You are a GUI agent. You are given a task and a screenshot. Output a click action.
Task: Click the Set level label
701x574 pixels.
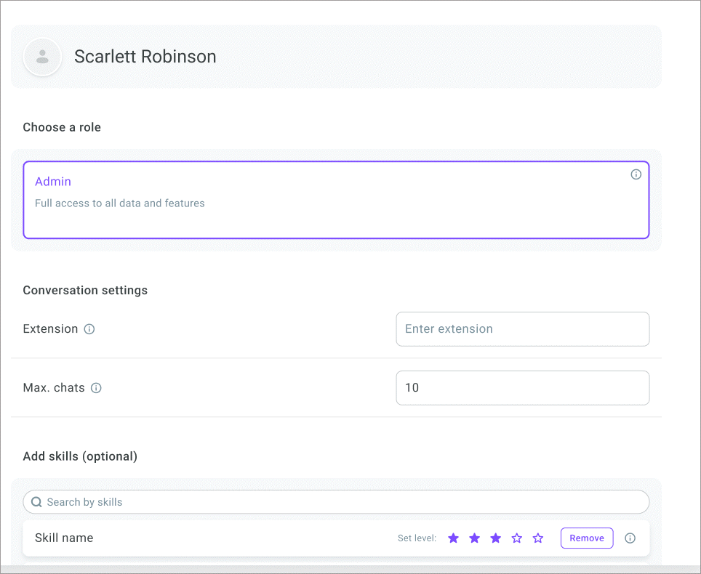(417, 538)
